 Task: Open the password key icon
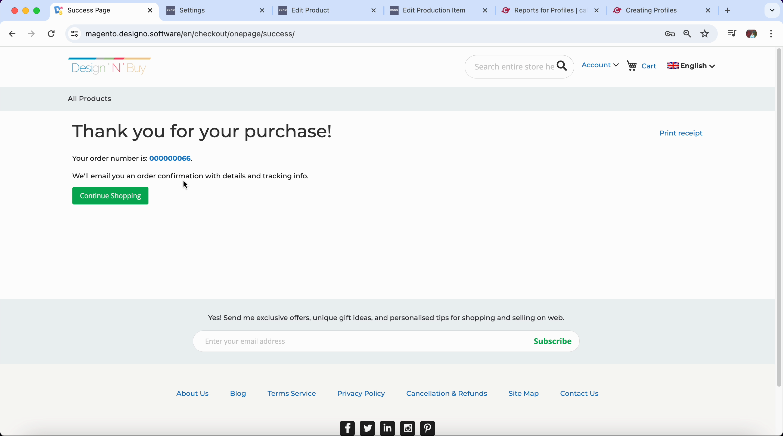670,34
